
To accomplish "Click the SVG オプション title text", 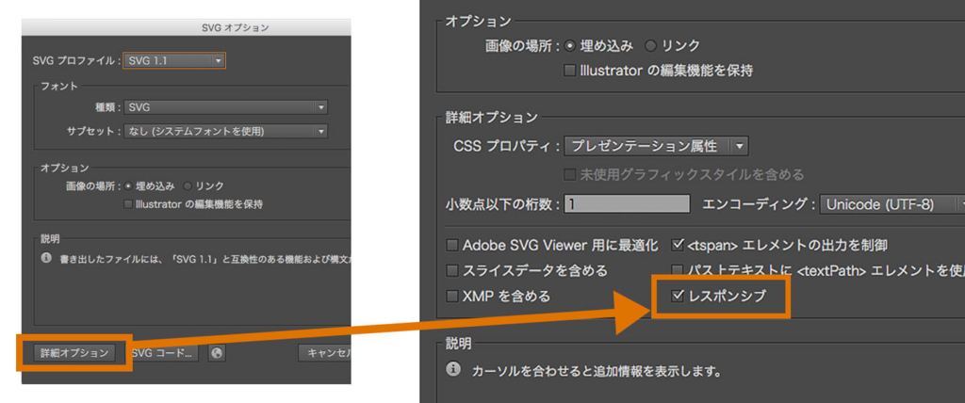I will 236,27.
